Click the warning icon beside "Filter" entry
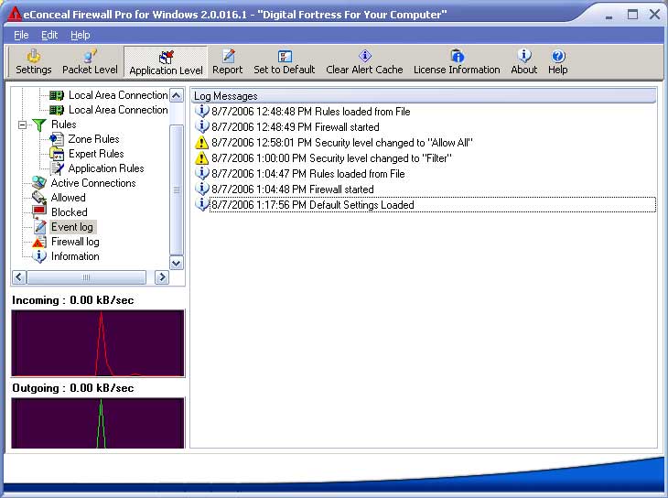This screenshot has height=498, width=668. (201, 158)
